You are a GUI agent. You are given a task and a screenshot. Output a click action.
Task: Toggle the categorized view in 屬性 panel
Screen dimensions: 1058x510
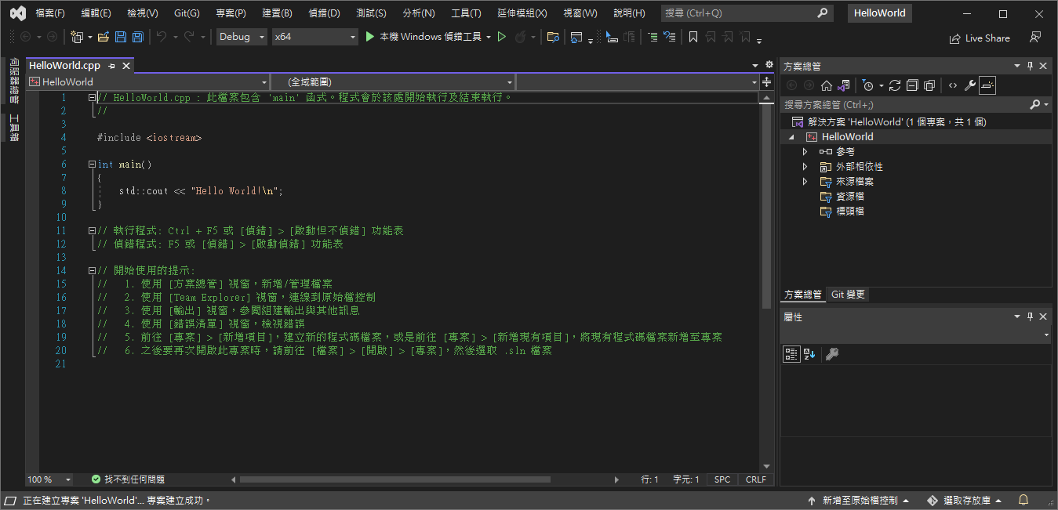click(792, 354)
